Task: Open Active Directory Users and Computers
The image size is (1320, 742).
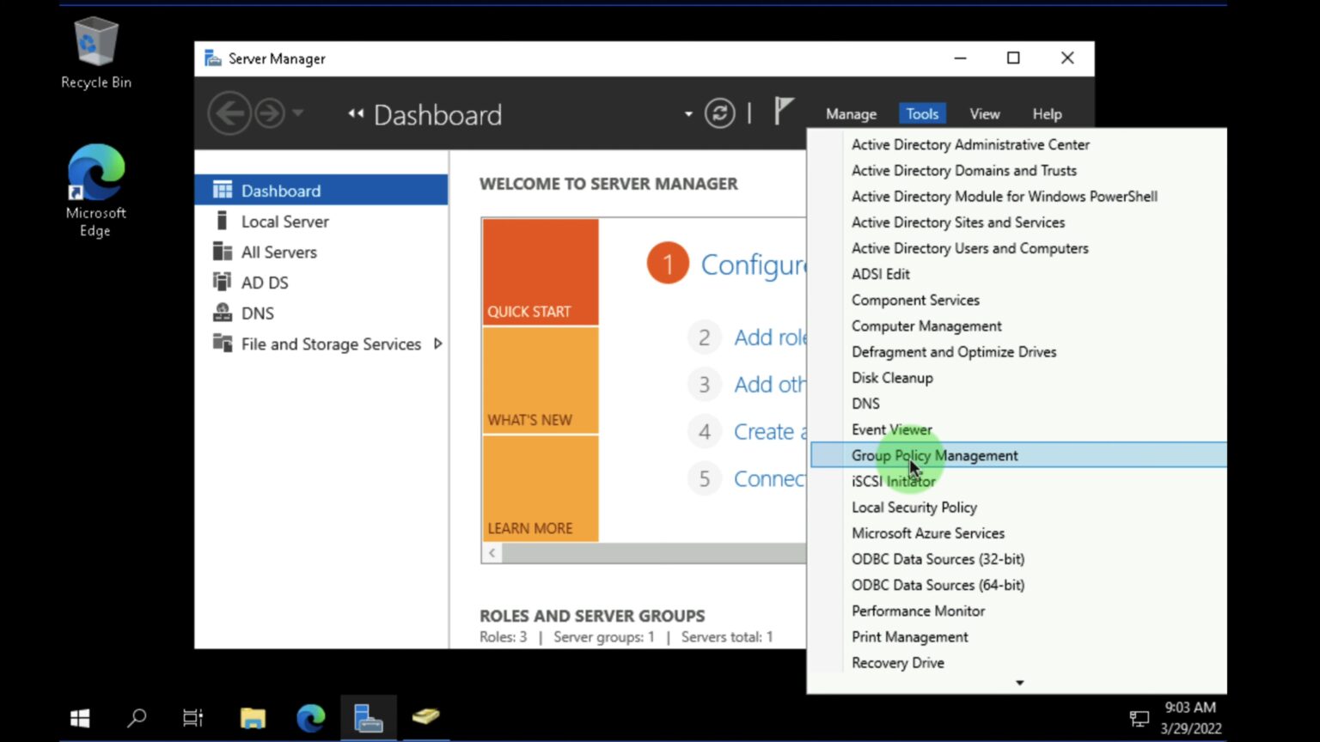Action: pos(969,248)
